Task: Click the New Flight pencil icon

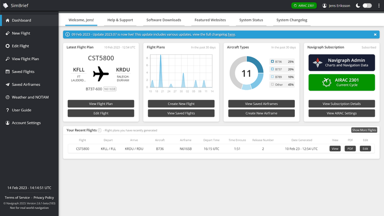Action: (x=8, y=33)
